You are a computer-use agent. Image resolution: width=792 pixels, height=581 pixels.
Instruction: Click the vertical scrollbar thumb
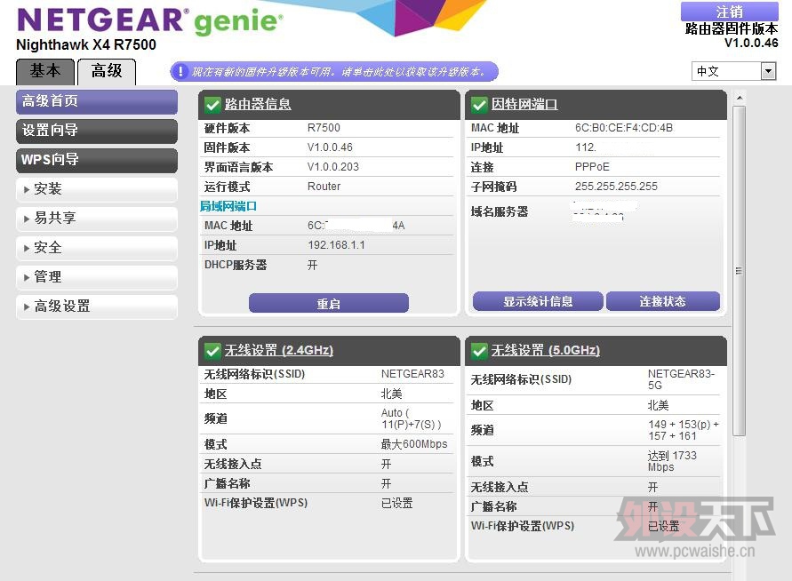point(739,271)
